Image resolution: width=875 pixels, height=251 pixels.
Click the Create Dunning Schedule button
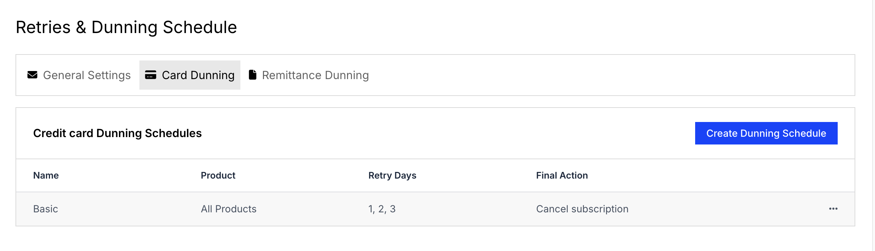coord(766,133)
